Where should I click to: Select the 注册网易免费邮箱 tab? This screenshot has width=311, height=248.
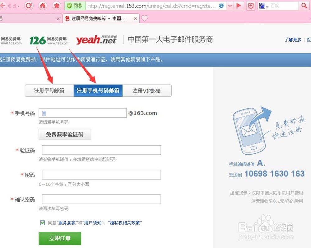(101, 19)
